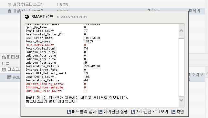
Task: Click the UDMA_CRC_Error_Count value 11
Action: pos(86,91)
